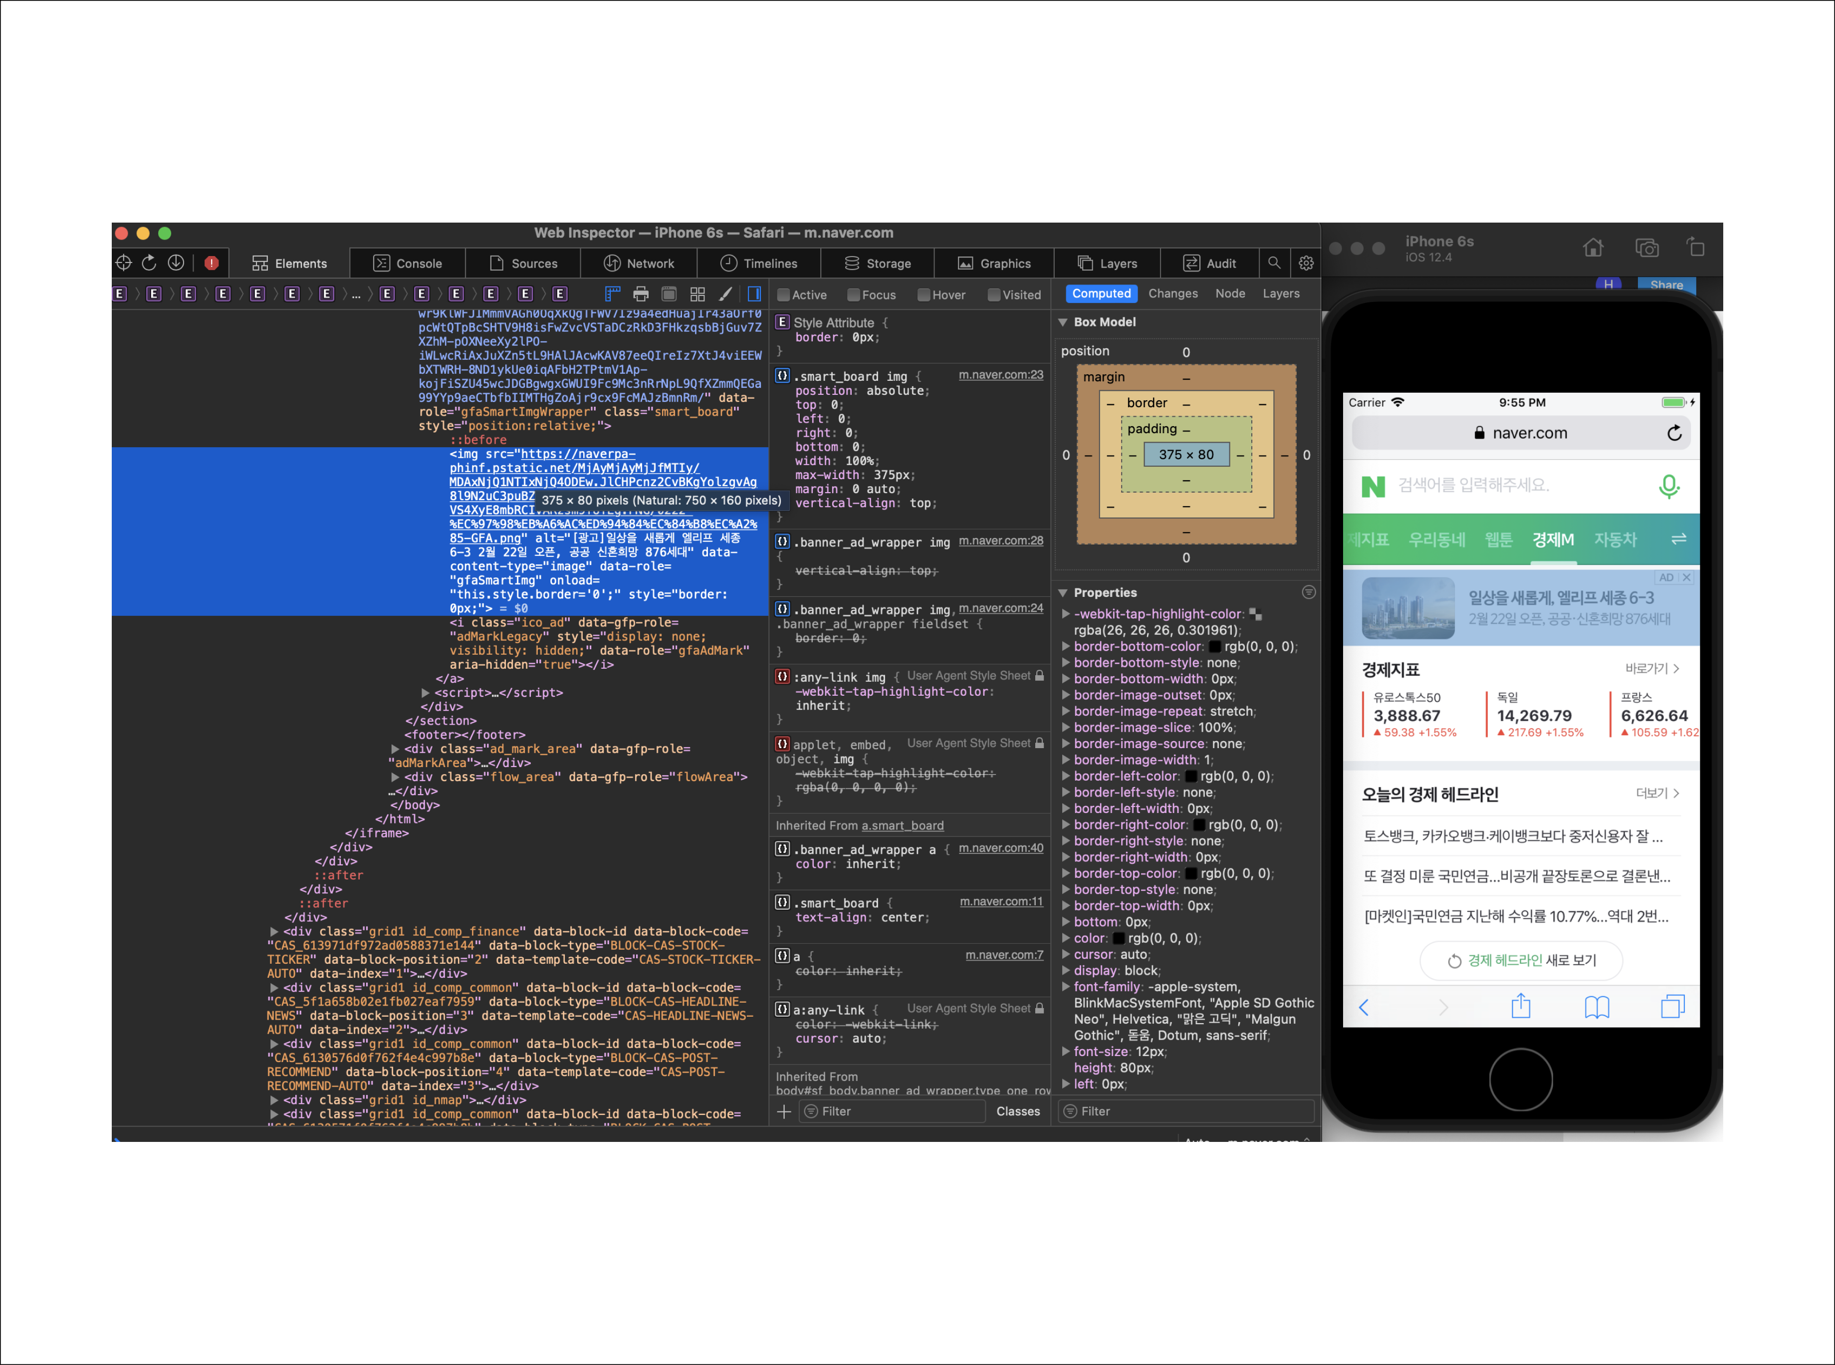
Task: Open the m.naver.com:23 source link
Action: 1000,375
